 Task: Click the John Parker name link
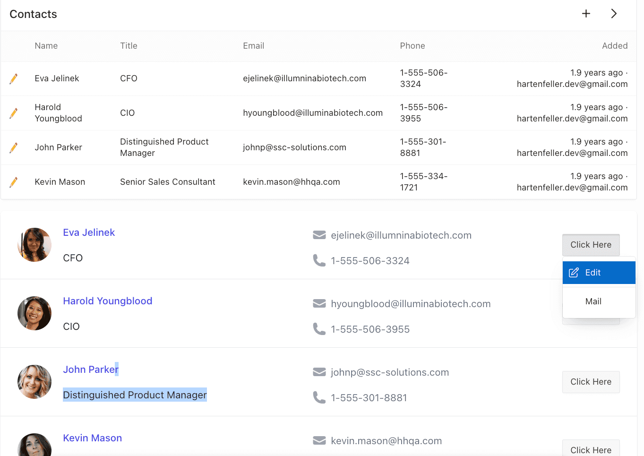[x=91, y=369]
